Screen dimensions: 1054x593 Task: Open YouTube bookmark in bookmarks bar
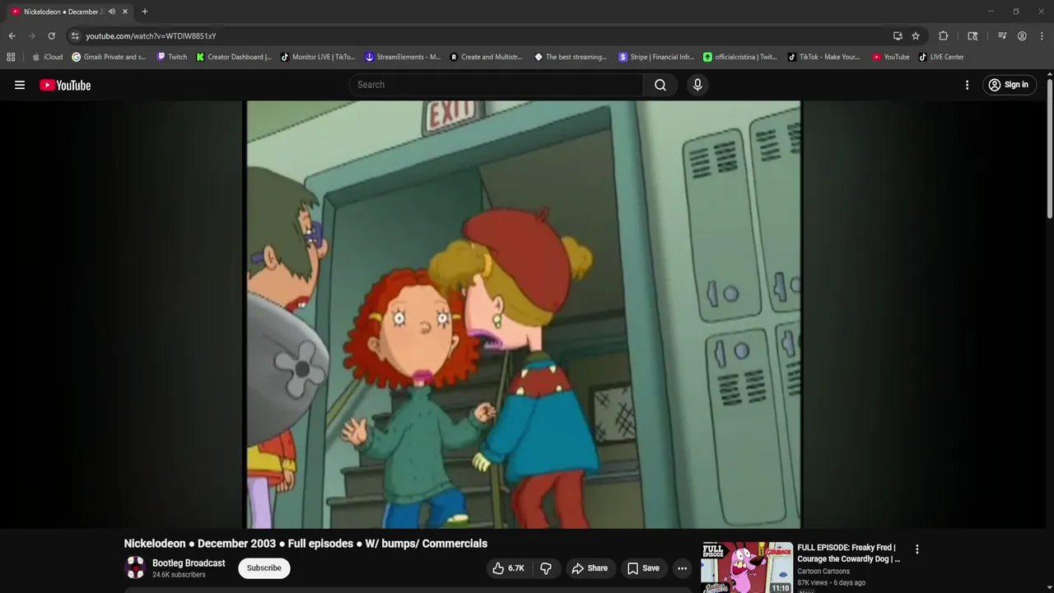point(891,57)
